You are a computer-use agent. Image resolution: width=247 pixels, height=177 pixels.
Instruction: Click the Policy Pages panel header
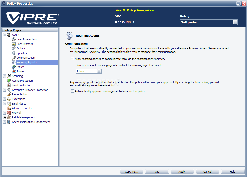click(30, 30)
